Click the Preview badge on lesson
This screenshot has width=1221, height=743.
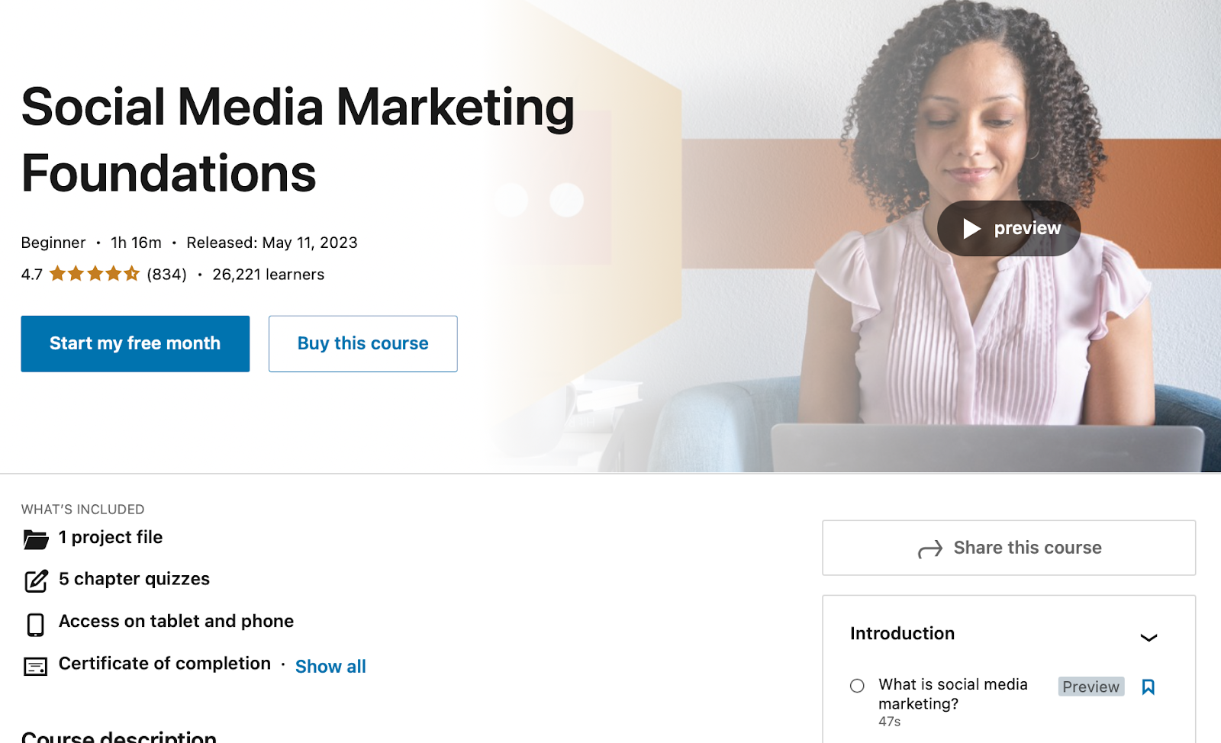click(x=1091, y=687)
